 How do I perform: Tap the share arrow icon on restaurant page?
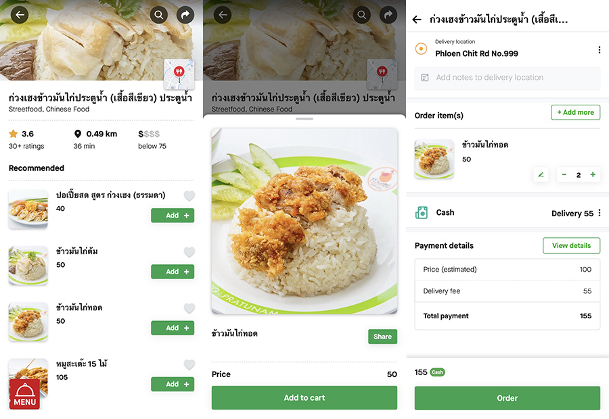click(185, 15)
